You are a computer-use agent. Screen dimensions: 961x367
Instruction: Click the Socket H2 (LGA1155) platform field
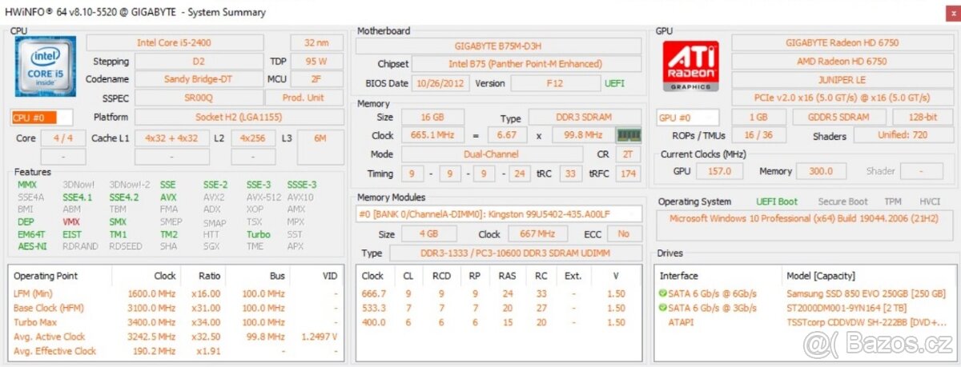[239, 117]
